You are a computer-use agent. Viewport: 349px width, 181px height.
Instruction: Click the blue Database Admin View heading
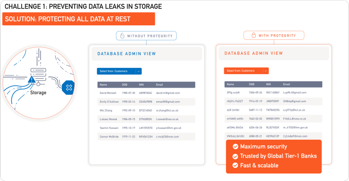[x=127, y=53]
